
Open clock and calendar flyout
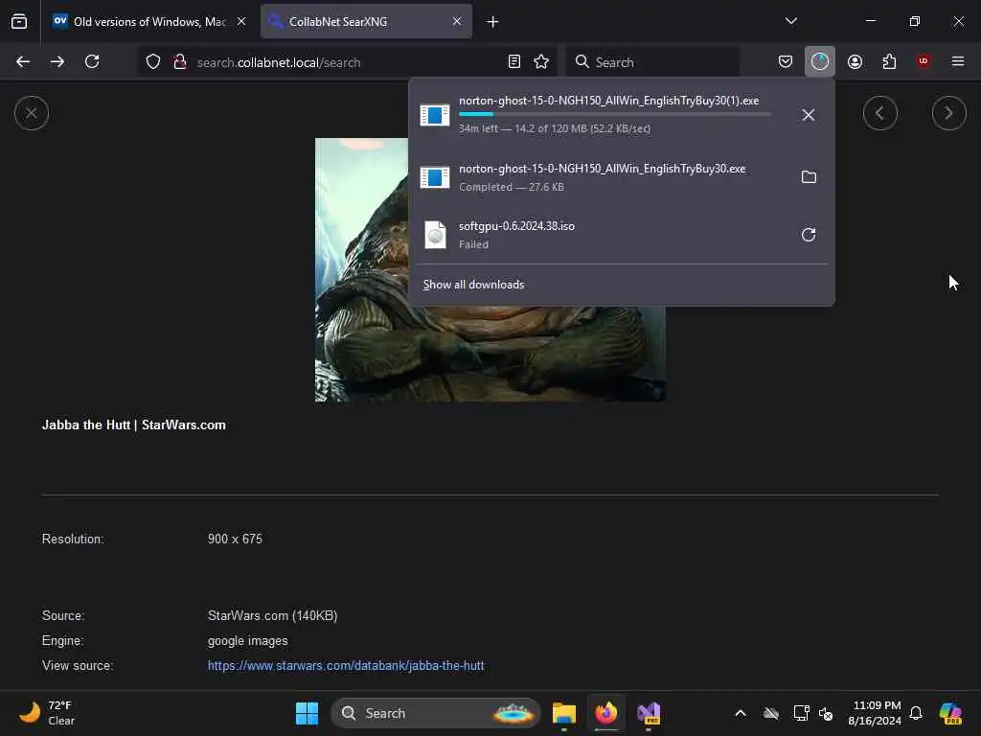point(874,713)
